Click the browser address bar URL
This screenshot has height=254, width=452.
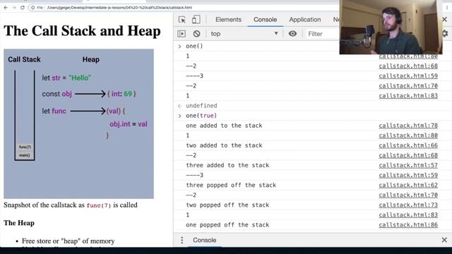[119, 8]
